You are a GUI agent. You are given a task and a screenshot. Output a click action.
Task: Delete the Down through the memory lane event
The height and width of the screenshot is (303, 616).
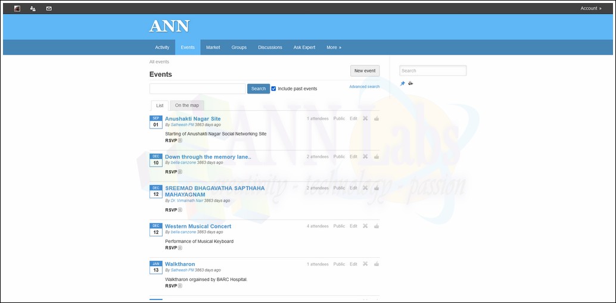coord(365,157)
